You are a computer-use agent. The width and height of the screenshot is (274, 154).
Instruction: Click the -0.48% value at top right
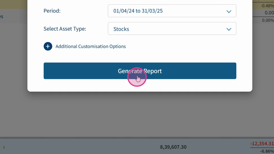pyautogui.click(x=267, y=6)
